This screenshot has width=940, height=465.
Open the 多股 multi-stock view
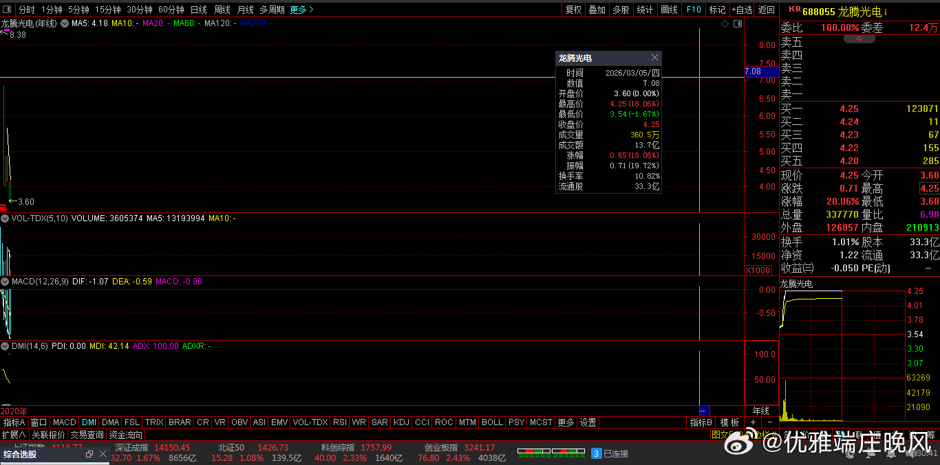click(x=621, y=10)
